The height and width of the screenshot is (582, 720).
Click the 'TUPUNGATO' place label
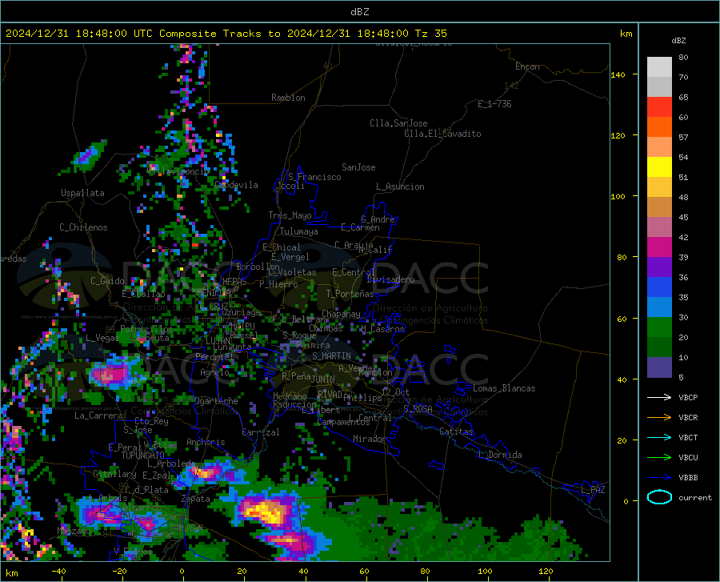(143, 456)
